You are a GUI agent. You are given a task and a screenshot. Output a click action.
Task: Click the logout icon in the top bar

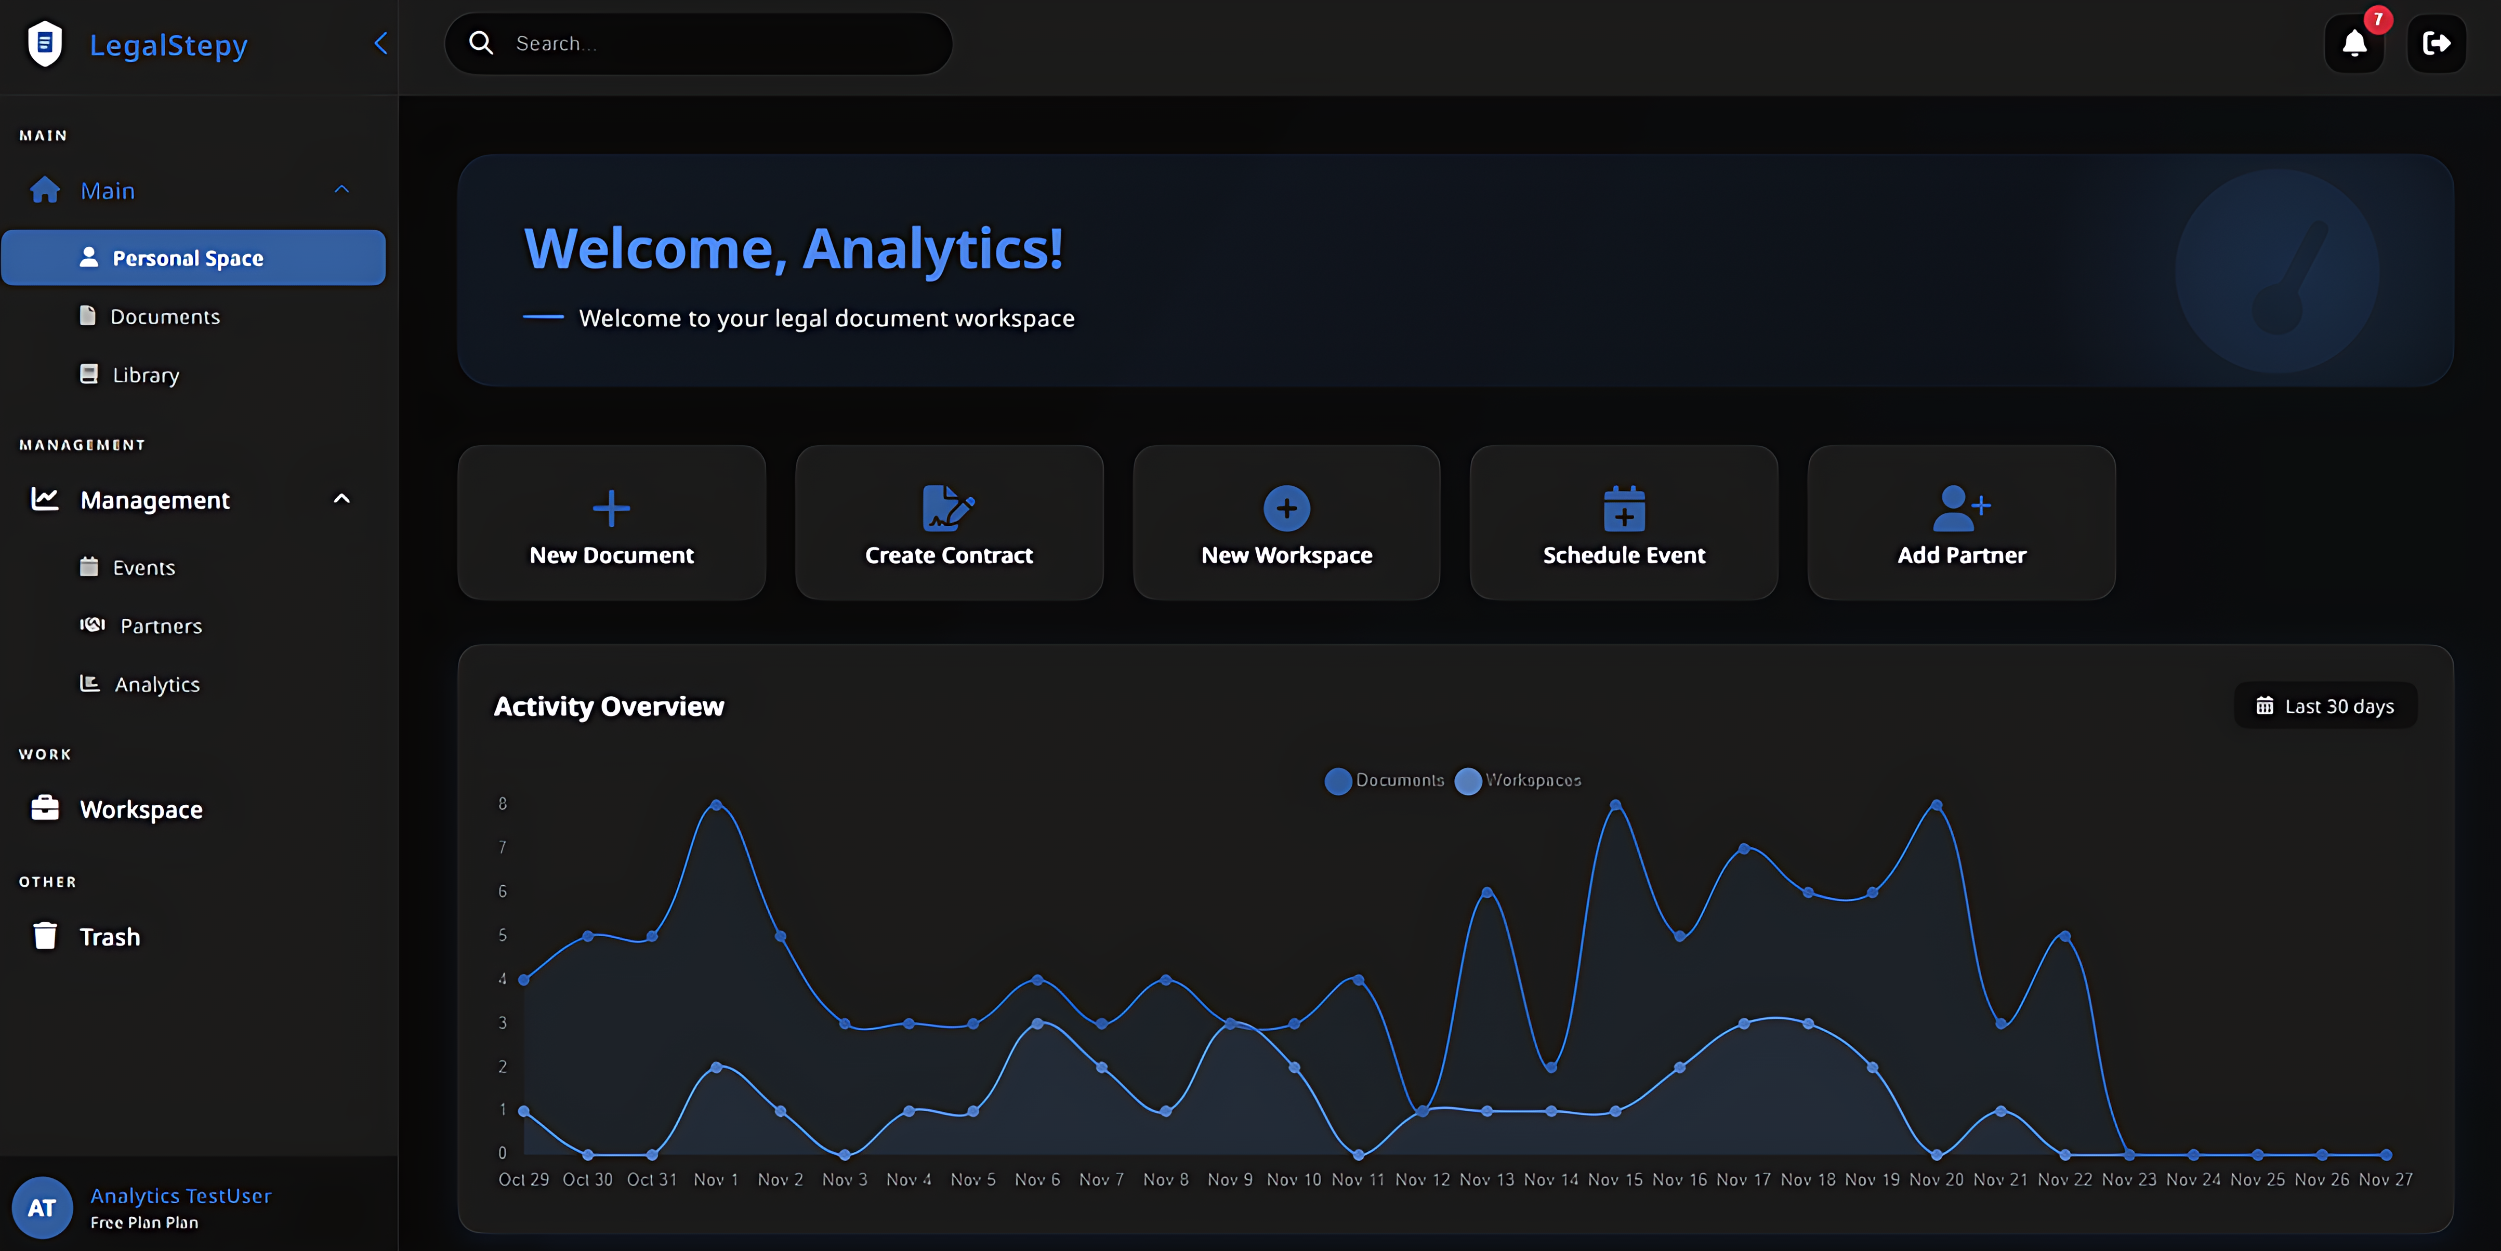pyautogui.click(x=2438, y=44)
